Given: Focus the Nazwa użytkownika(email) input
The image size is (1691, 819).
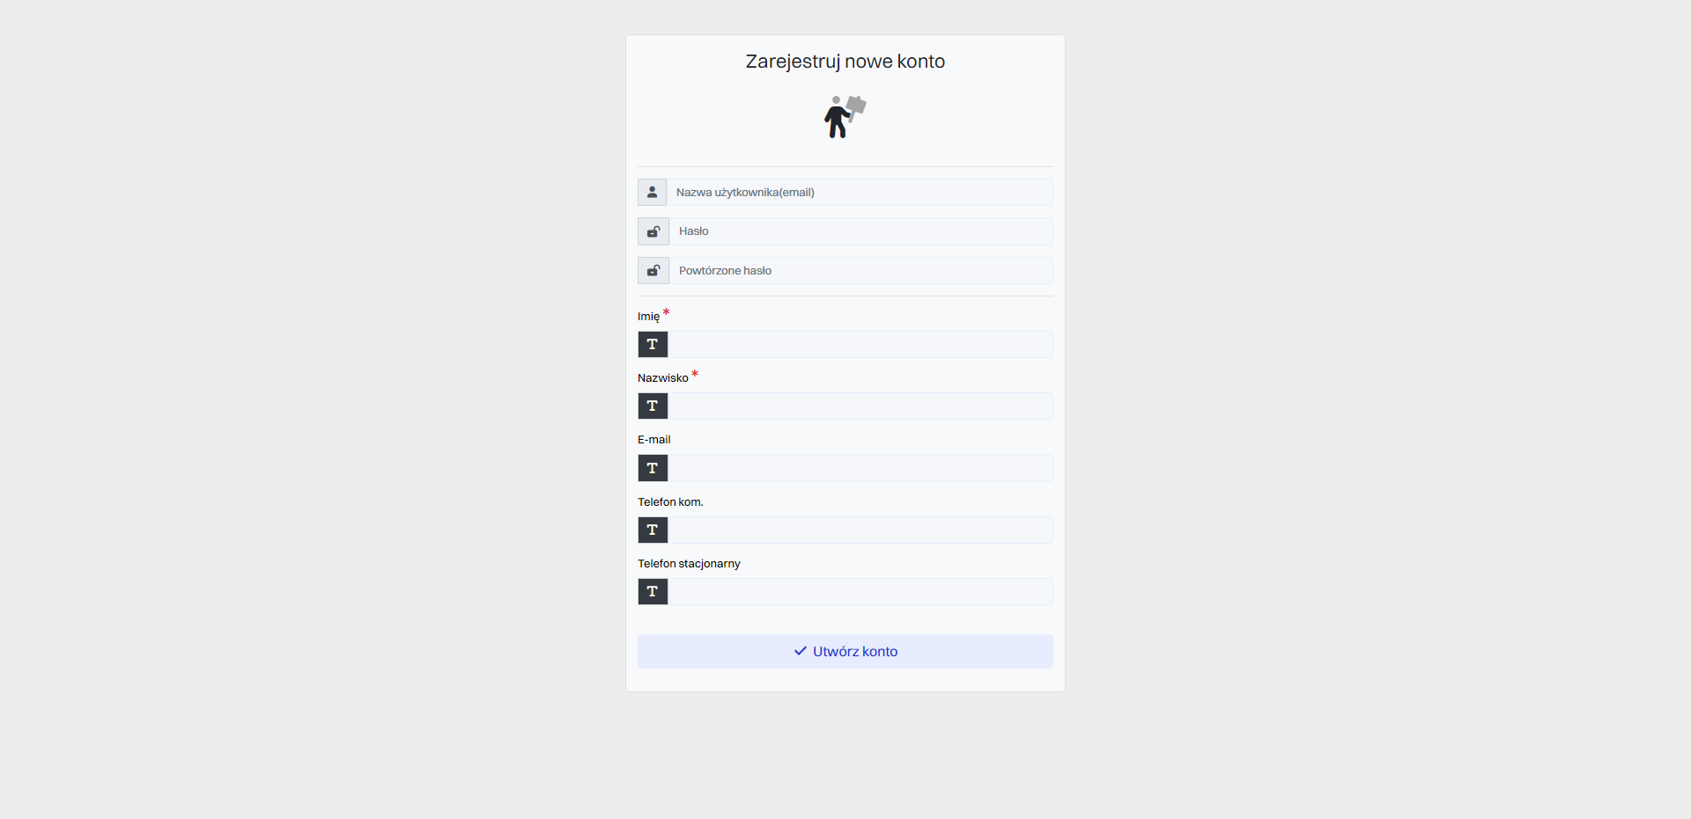Looking at the screenshot, I should pyautogui.click(x=860, y=192).
